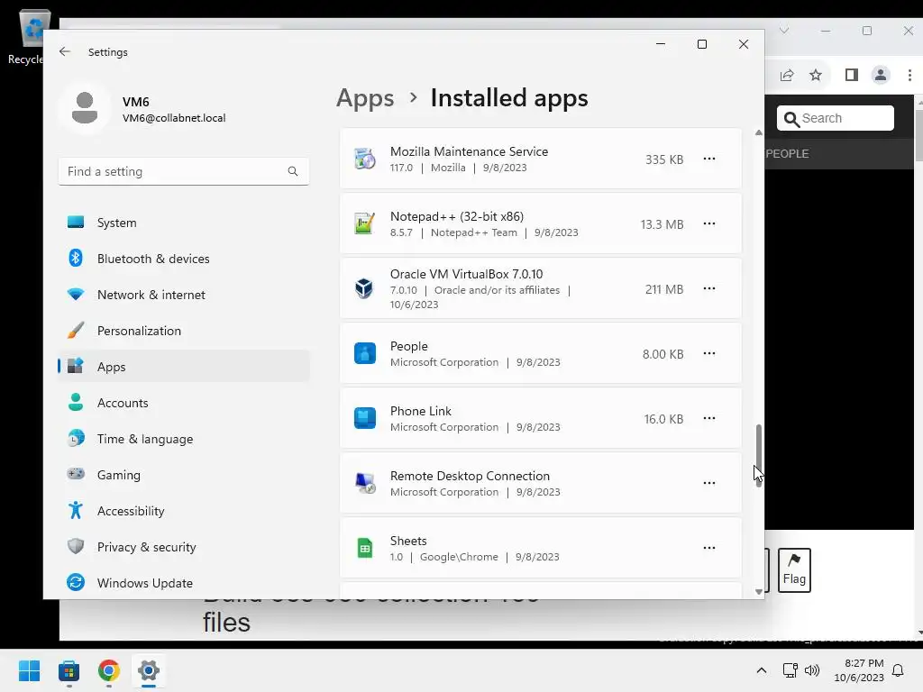Open Bluetooth & devices settings
Screen dimensions: 923x692
coord(184,259)
